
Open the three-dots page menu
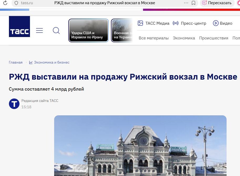pos(186,3)
